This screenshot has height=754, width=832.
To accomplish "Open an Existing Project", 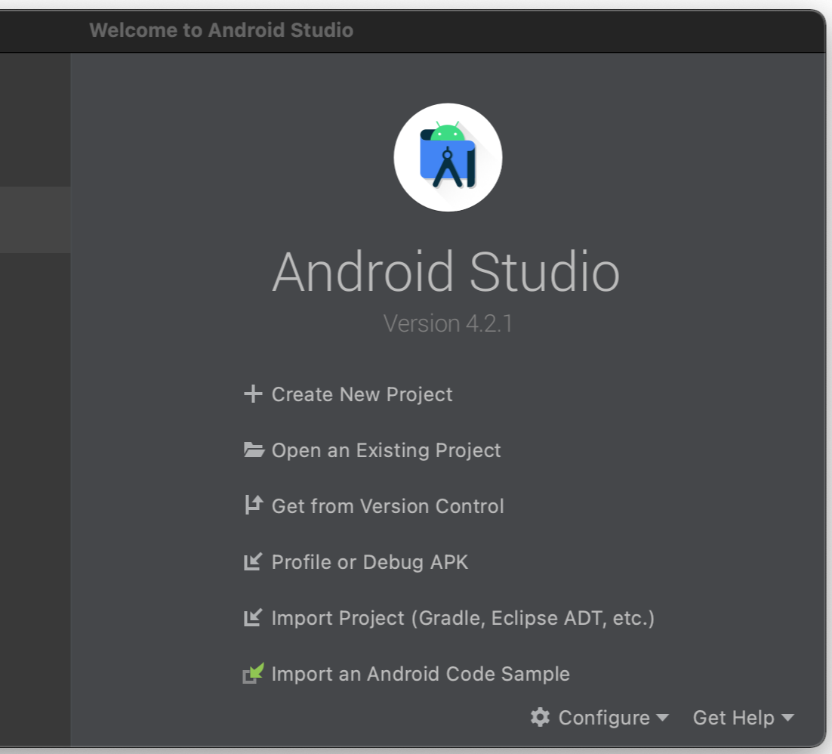I will (387, 450).
